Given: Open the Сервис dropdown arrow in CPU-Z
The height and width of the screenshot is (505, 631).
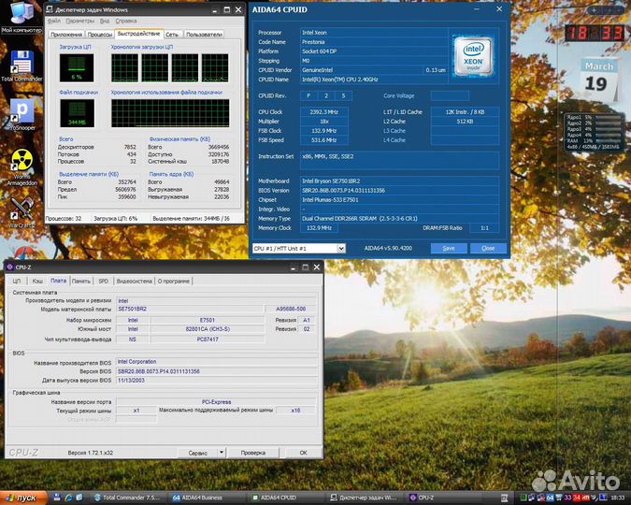Looking at the screenshot, I should click(222, 453).
